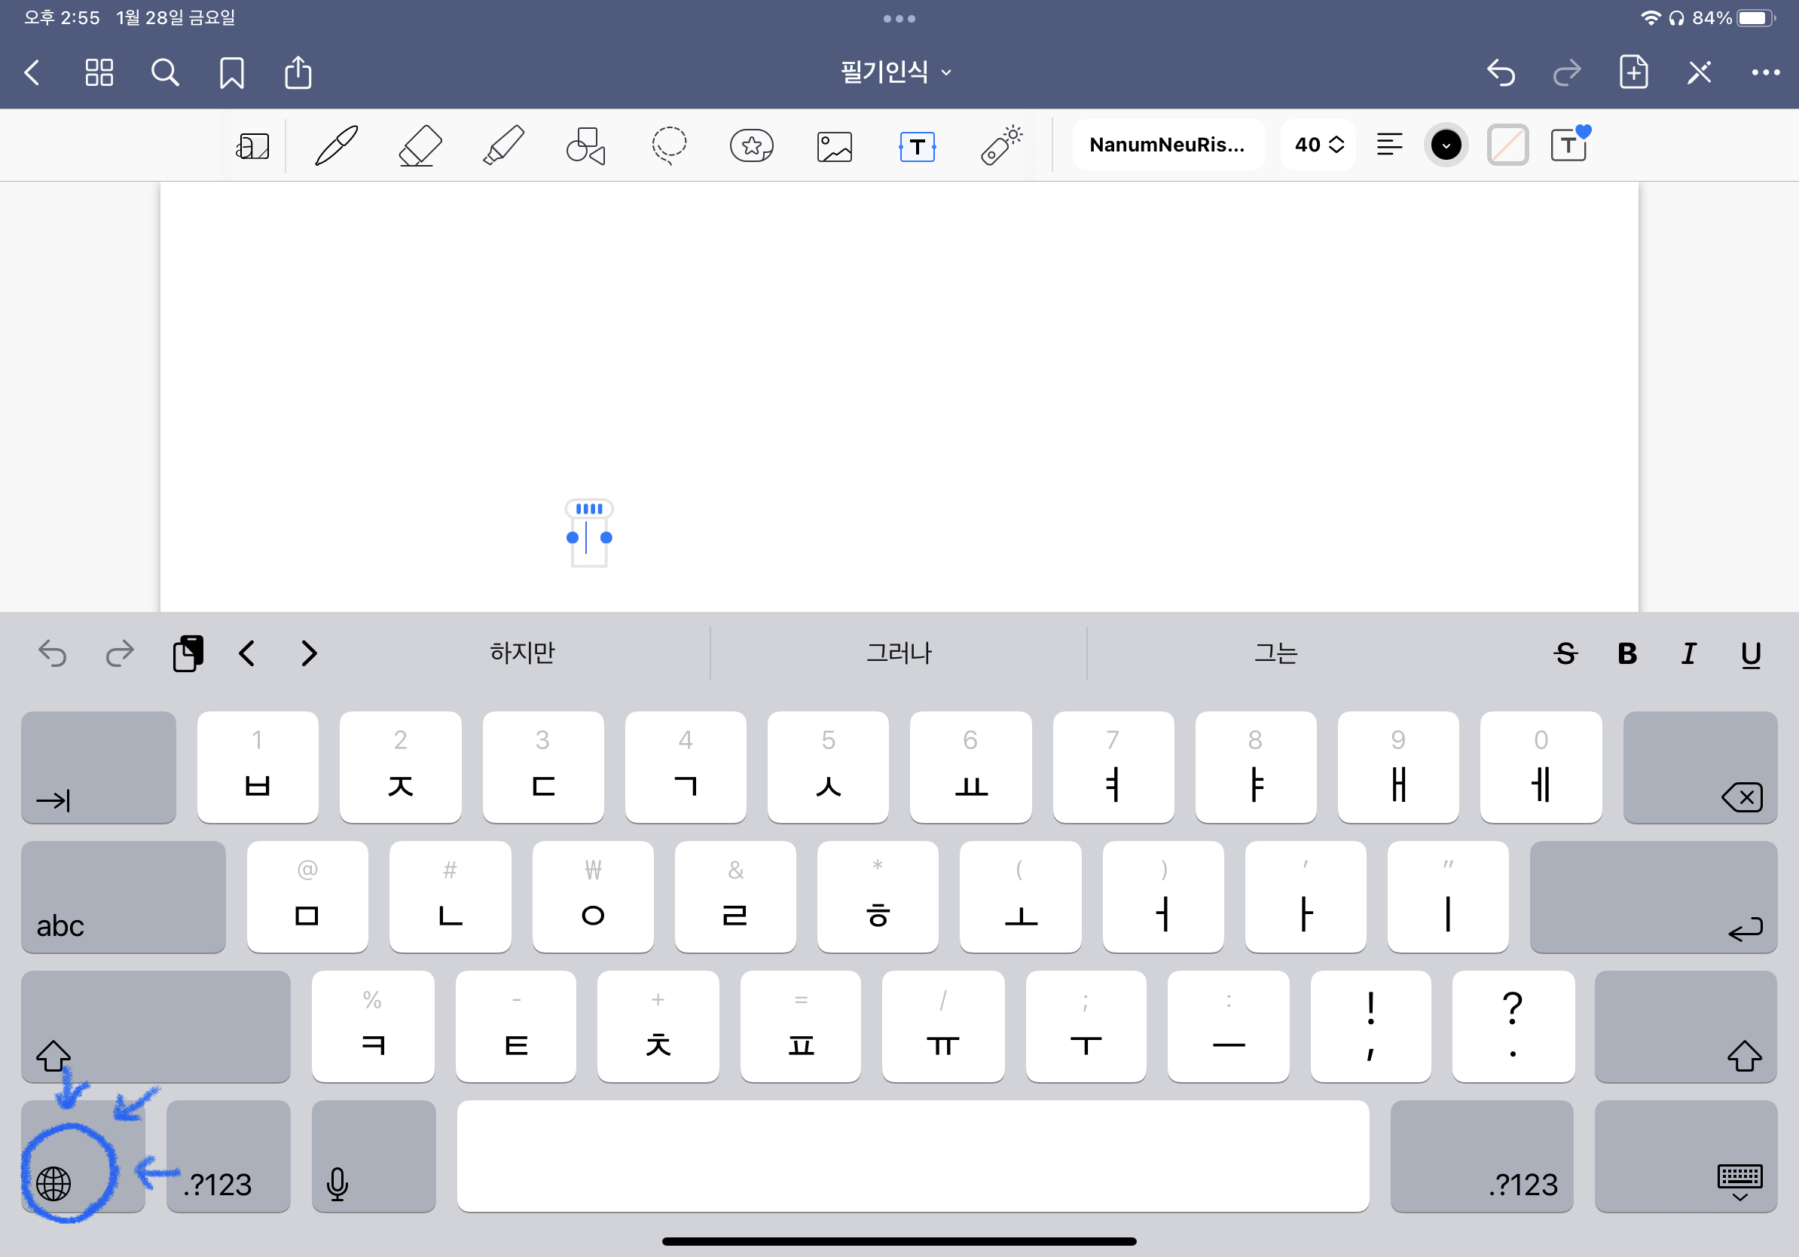Tap the ㅏ key

tap(1306, 897)
